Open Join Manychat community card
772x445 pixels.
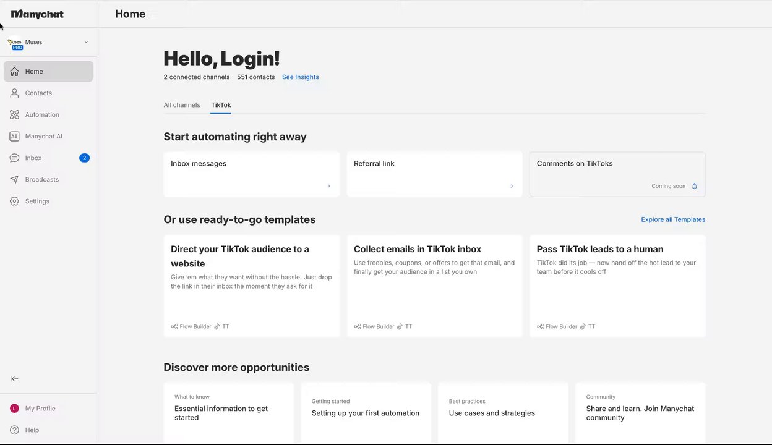pyautogui.click(x=640, y=413)
